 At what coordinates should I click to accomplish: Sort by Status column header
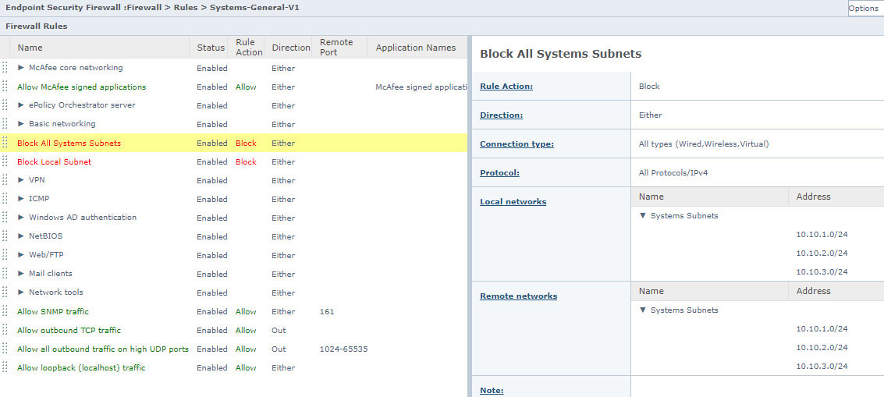coord(211,48)
